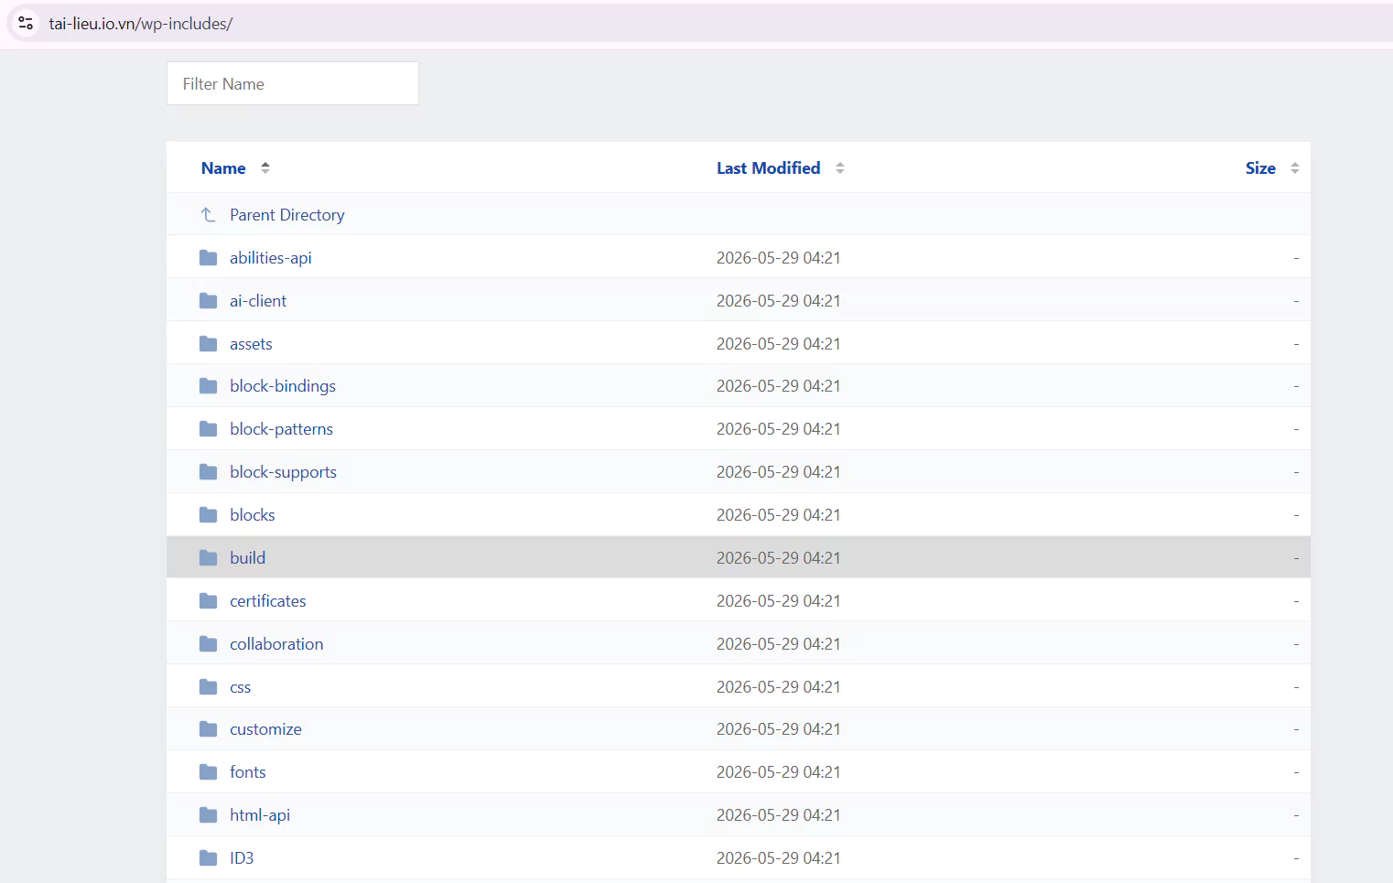Toggle sort arrows beside Last Modified

pos(840,168)
